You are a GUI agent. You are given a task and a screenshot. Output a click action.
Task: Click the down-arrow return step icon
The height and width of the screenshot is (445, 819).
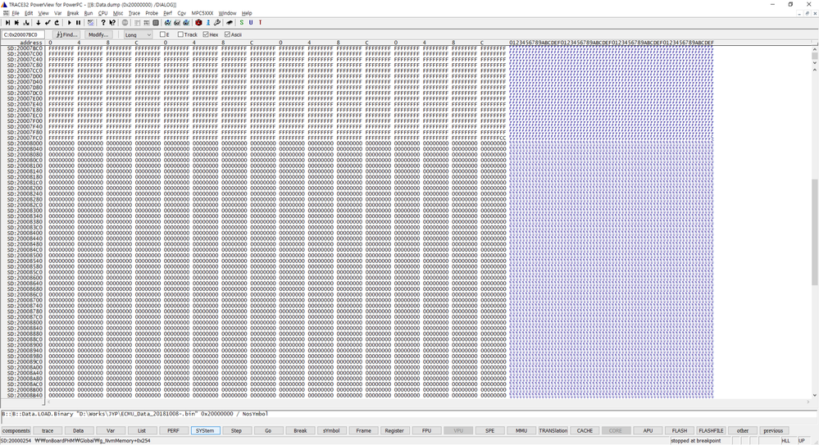39,22
